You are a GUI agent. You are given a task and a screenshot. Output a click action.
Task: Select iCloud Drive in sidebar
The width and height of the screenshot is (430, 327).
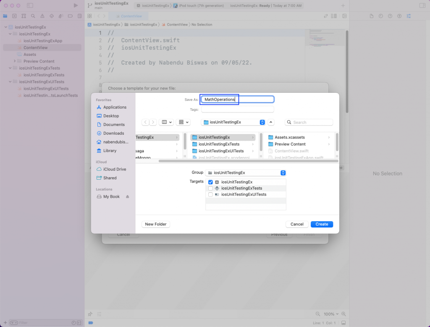[x=112, y=170]
